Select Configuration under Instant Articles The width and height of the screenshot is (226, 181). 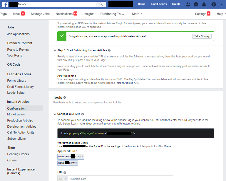pos(24,108)
